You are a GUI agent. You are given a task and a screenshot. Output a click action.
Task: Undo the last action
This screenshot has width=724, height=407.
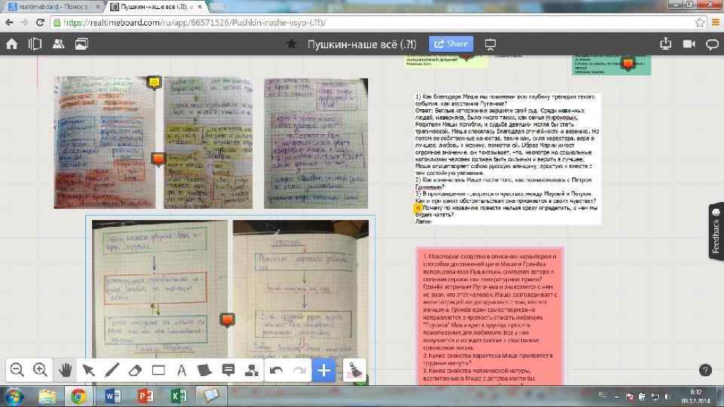tap(276, 370)
